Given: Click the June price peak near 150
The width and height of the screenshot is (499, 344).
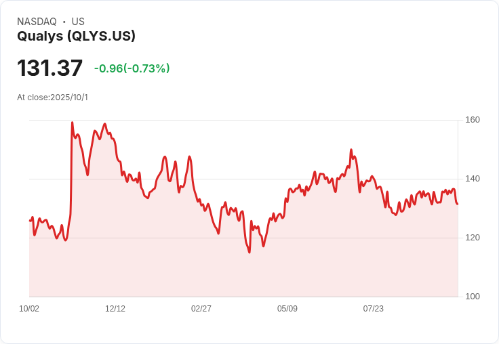Looking at the screenshot, I should (351, 150).
